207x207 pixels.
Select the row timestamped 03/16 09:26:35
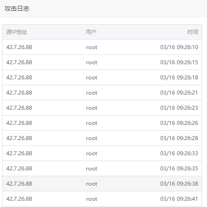[102, 169]
